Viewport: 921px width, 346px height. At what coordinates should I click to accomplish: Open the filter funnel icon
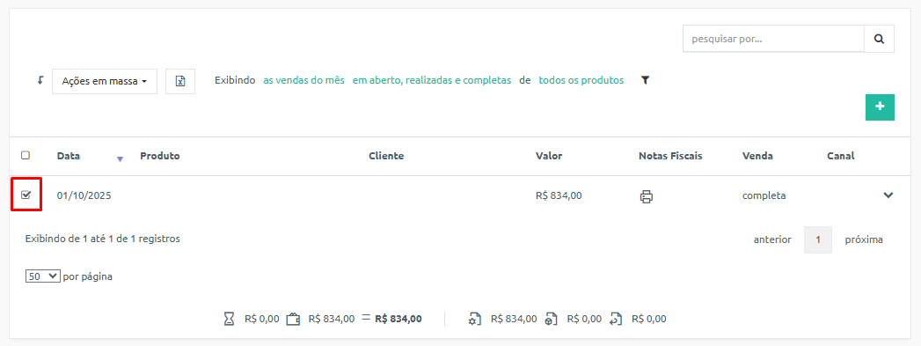(x=645, y=80)
